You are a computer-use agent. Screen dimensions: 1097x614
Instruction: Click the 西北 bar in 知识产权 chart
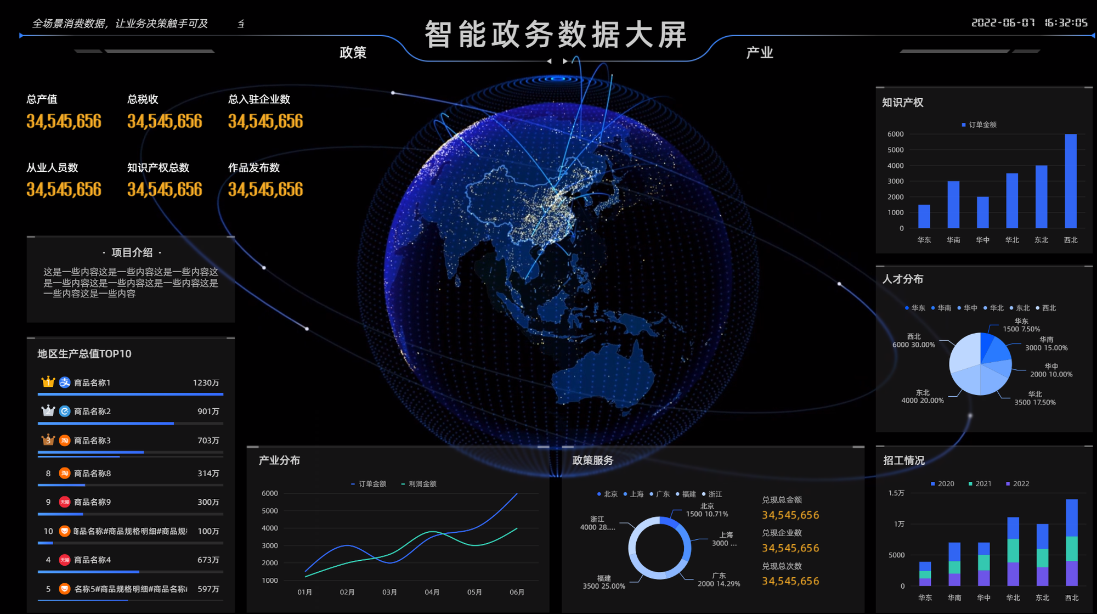tap(1070, 181)
